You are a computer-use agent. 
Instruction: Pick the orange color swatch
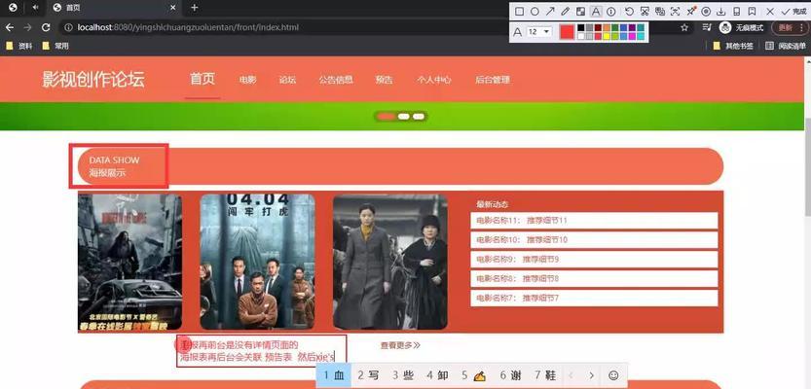[x=607, y=28]
